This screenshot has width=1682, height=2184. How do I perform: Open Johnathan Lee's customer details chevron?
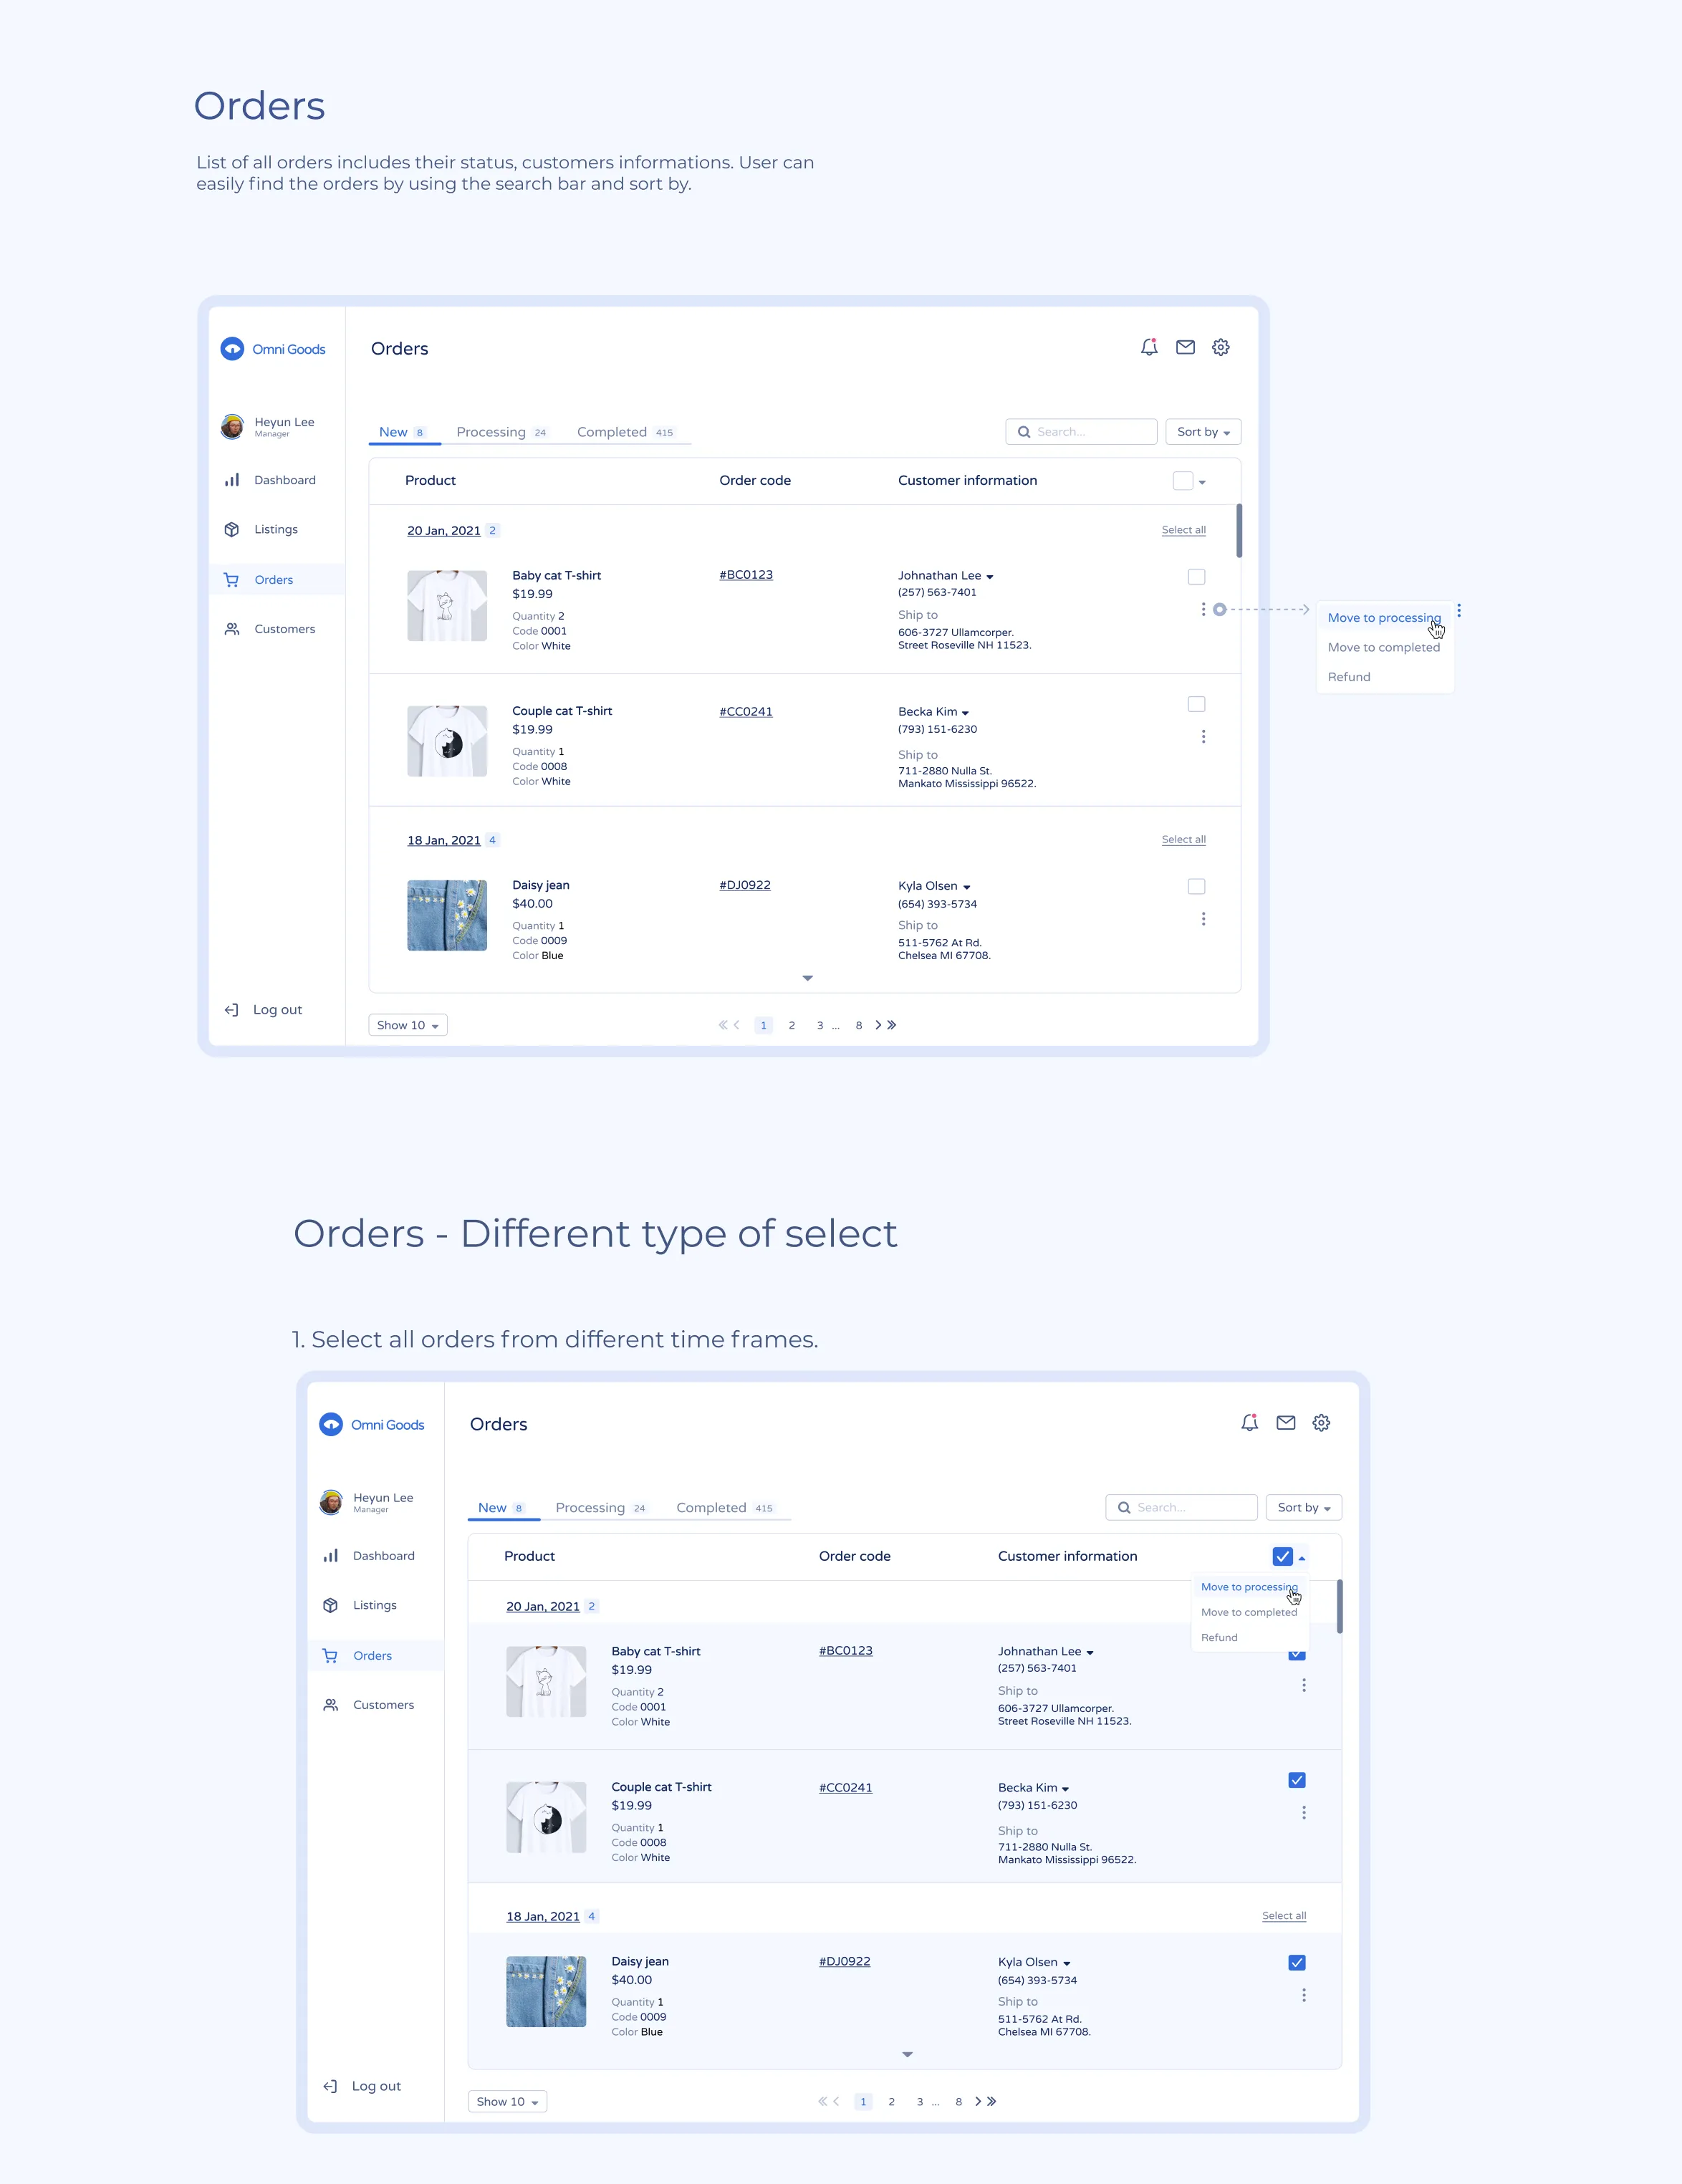(989, 576)
